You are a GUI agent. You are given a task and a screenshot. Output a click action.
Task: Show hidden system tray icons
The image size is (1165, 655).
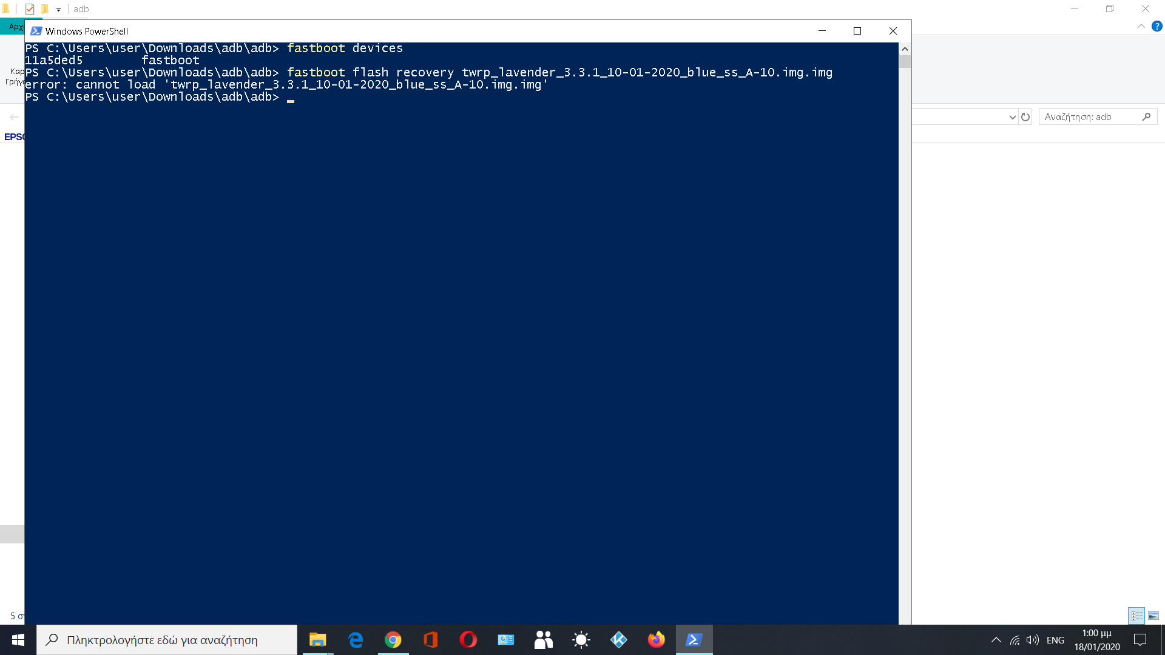pyautogui.click(x=996, y=640)
